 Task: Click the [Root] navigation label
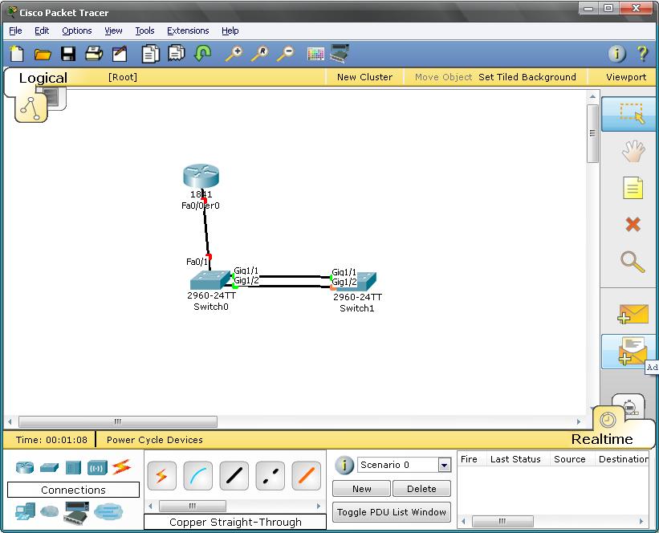[123, 77]
